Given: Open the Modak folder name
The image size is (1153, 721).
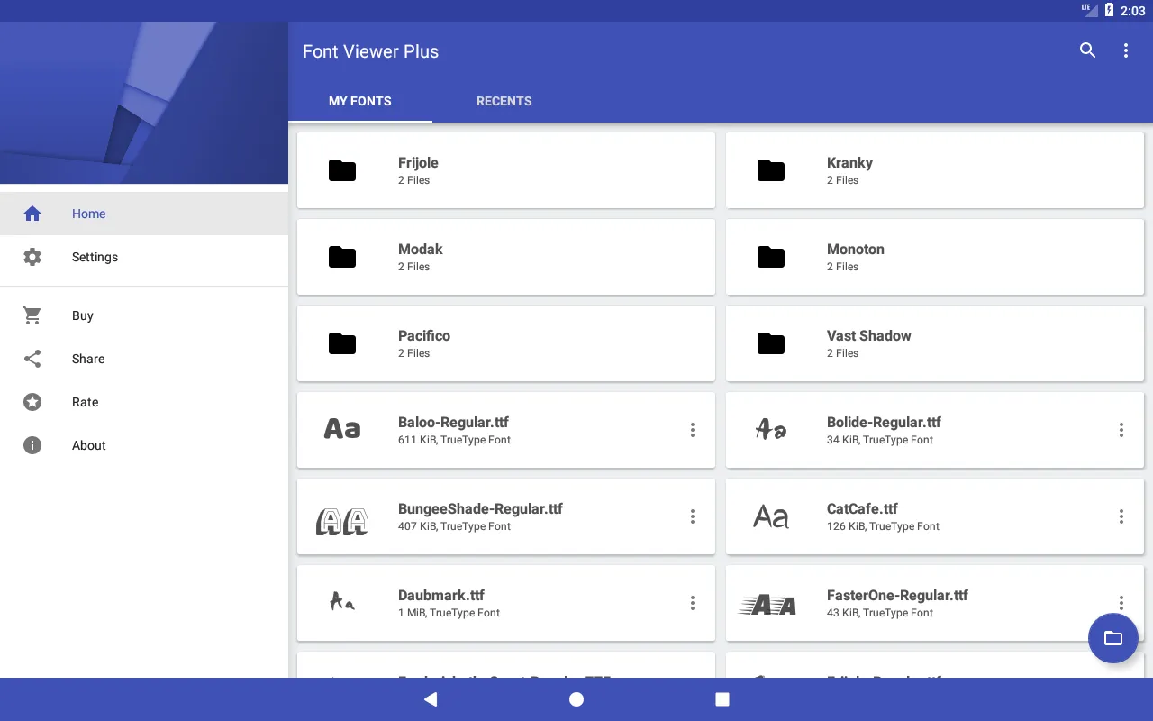Looking at the screenshot, I should 421,249.
